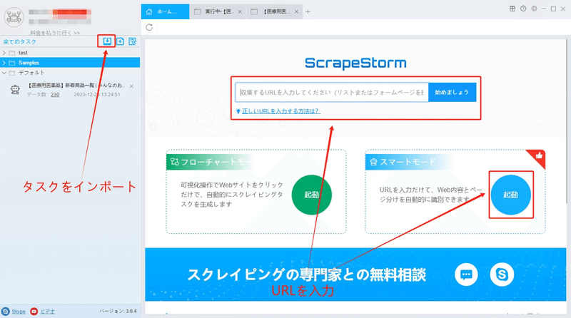Click the new task icon
This screenshot has height=318, width=571.
pos(120,41)
